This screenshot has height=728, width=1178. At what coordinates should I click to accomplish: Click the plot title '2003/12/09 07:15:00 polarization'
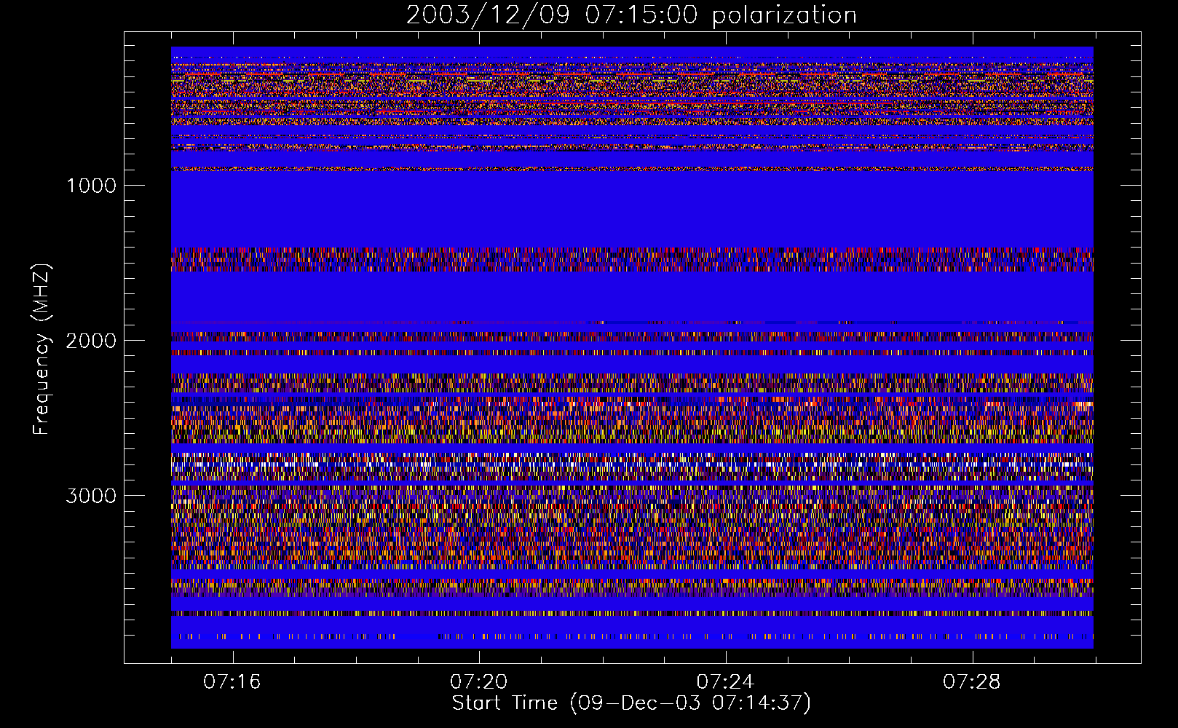pos(631,15)
